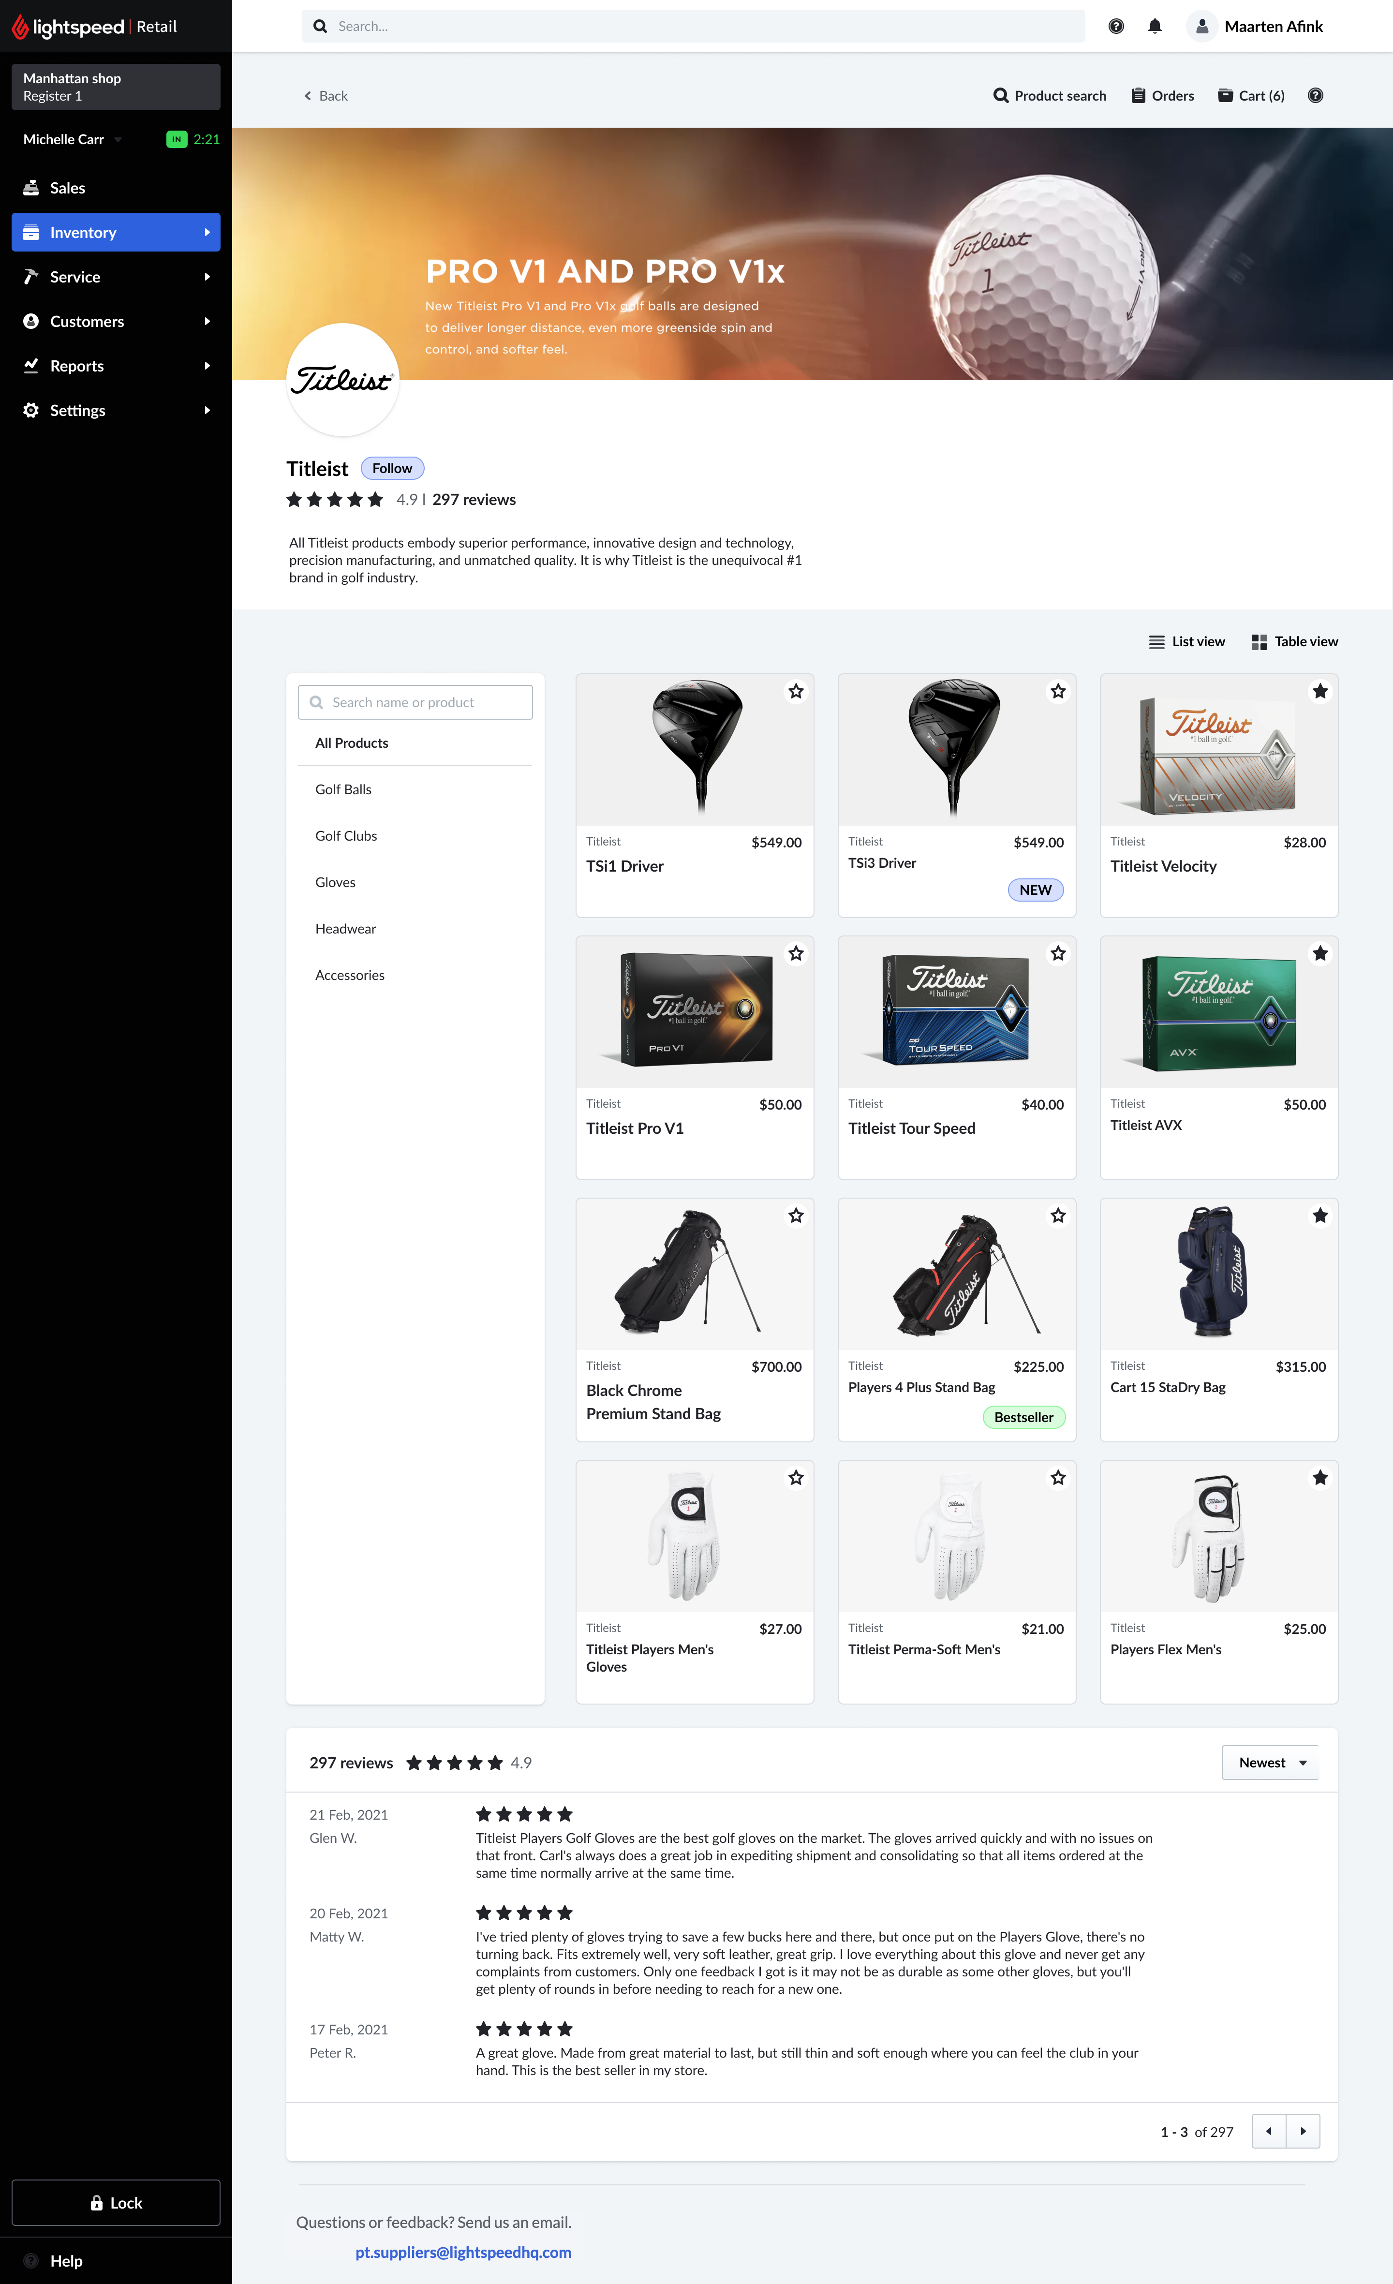Open the Newest sort dropdown
This screenshot has height=2284, width=1393.
1271,1763
